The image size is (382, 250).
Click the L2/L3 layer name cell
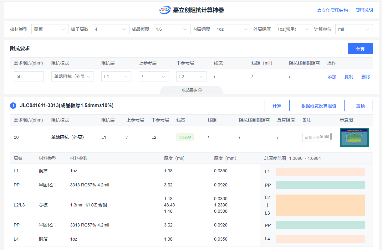(19, 205)
